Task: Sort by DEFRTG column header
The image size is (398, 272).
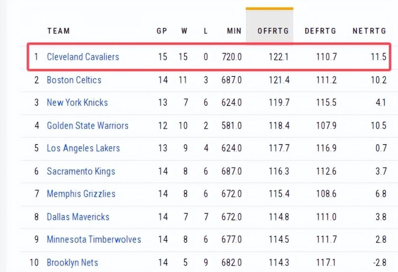Action: click(x=320, y=31)
